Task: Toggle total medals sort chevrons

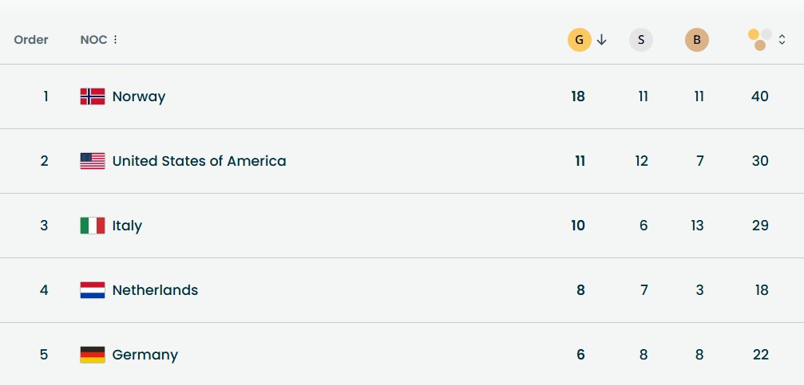Action: tap(782, 39)
